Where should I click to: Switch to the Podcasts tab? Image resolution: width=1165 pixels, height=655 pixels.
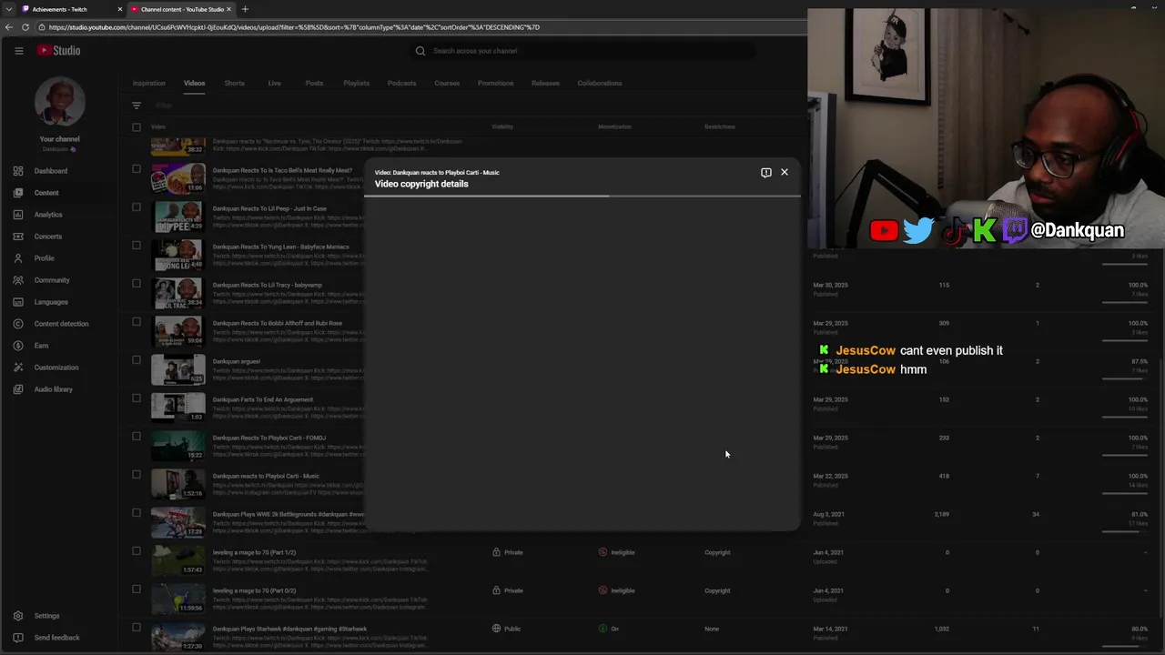[401, 83]
